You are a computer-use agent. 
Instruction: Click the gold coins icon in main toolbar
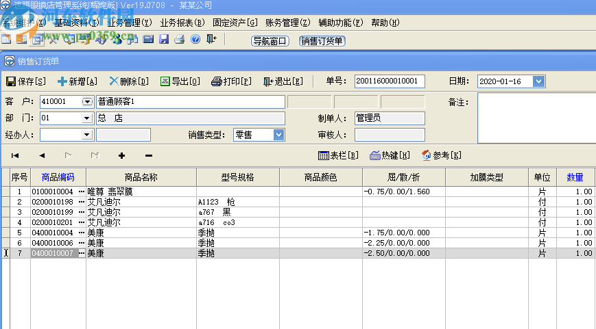click(x=85, y=39)
